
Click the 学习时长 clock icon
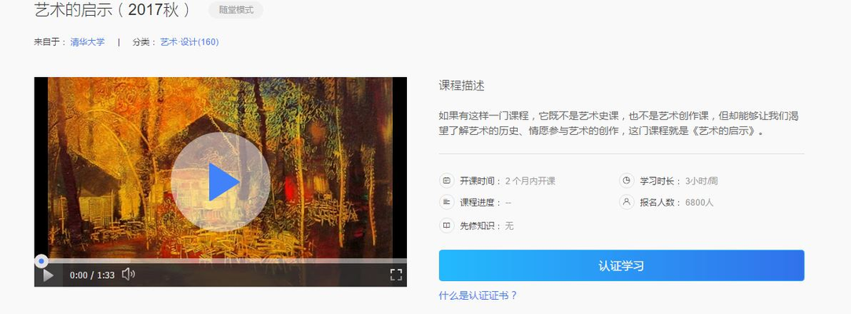coord(626,181)
